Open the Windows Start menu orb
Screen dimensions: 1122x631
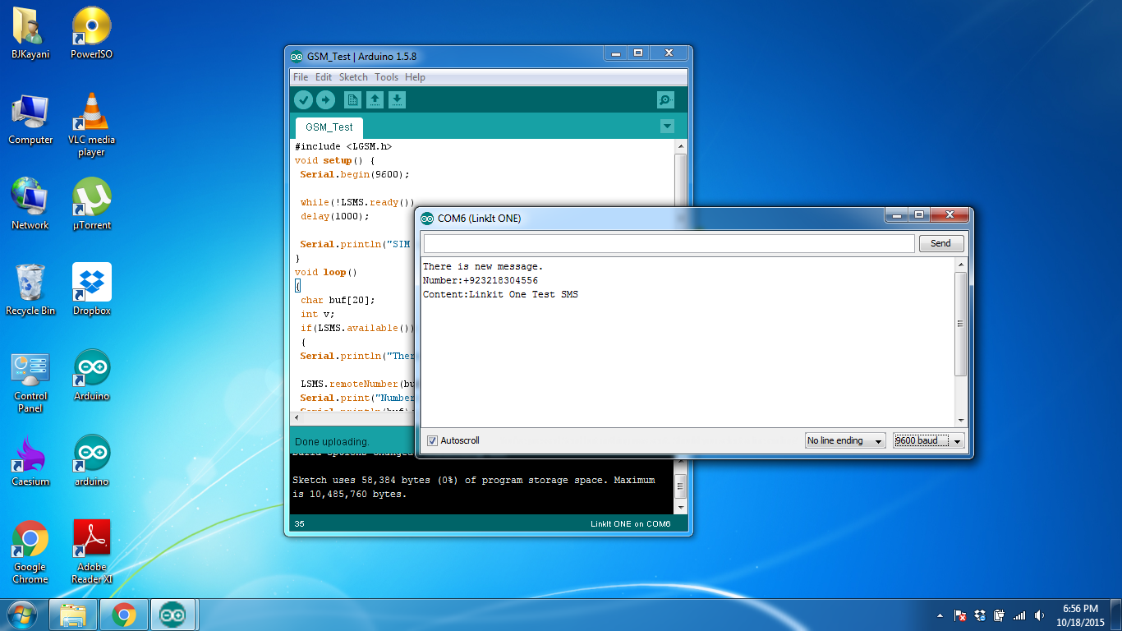tap(21, 615)
